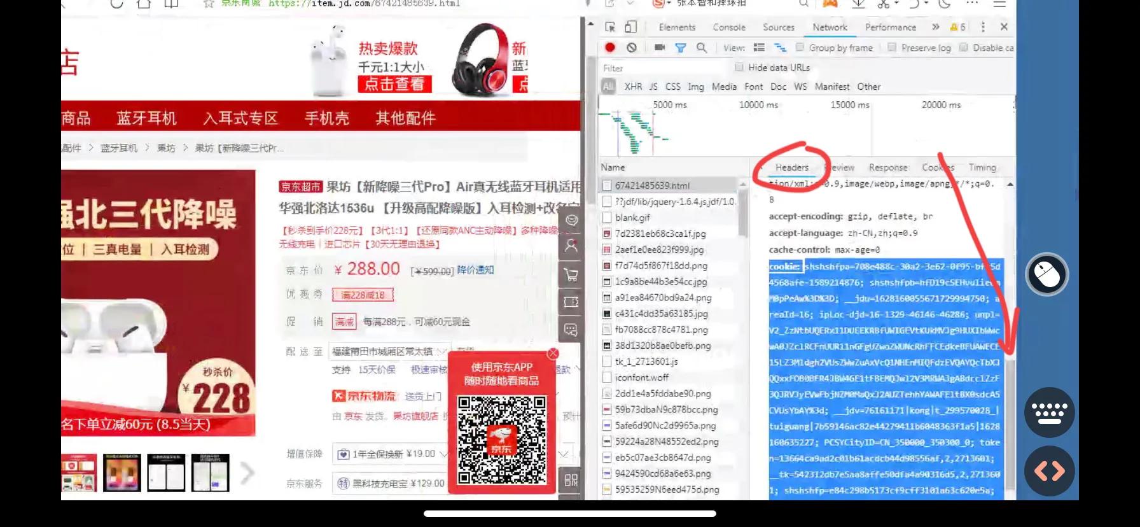Image resolution: width=1140 pixels, height=527 pixels.
Task: Filter requests by Img type
Action: click(696, 87)
